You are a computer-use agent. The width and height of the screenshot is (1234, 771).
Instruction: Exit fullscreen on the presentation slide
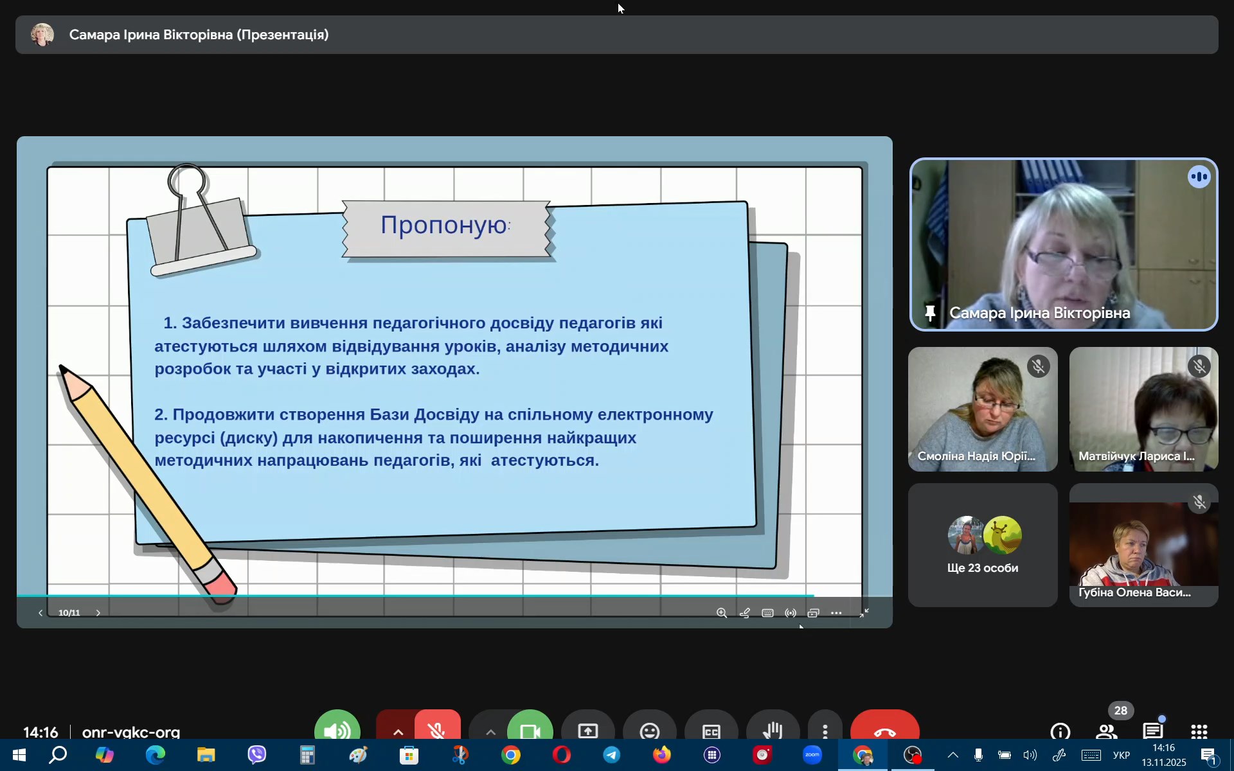tap(864, 613)
